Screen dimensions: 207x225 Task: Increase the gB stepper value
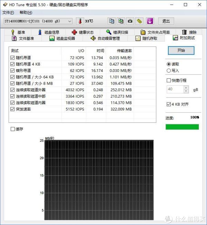(x=186, y=87)
